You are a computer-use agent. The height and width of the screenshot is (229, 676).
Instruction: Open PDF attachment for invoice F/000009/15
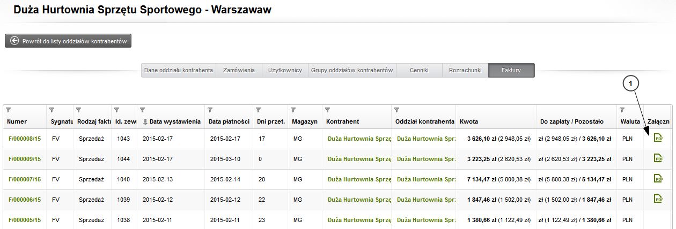pyautogui.click(x=658, y=158)
